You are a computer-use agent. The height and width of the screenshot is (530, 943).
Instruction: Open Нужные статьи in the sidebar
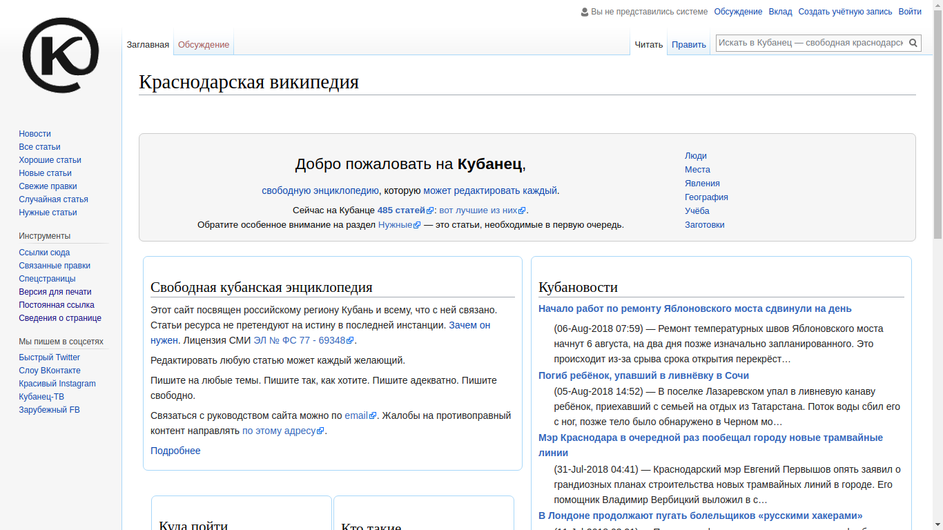48,213
